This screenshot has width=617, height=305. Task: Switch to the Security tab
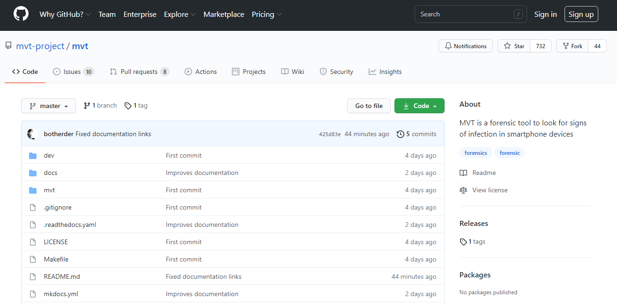(336, 72)
